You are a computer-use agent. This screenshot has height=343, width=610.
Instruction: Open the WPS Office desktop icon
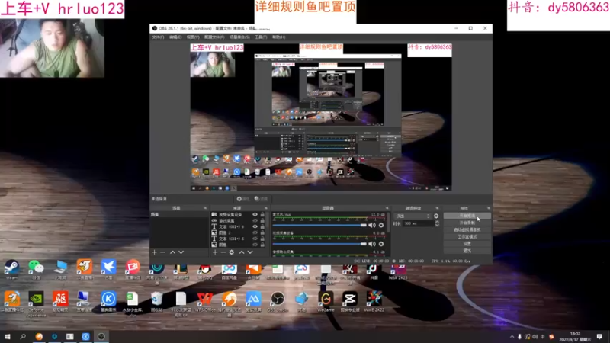[x=205, y=302]
